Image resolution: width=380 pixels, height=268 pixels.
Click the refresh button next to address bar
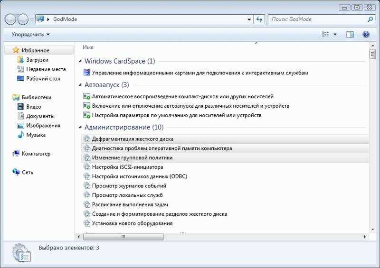click(x=259, y=19)
